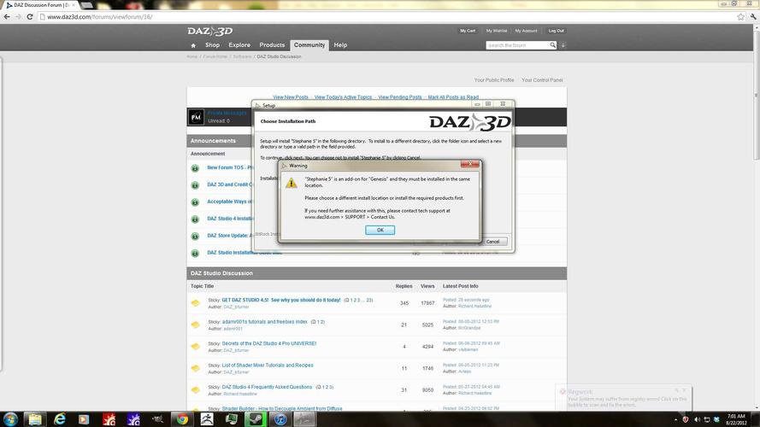Open Windows Explorer from taskbar
This screenshot has height=427, width=760.
tap(35, 419)
